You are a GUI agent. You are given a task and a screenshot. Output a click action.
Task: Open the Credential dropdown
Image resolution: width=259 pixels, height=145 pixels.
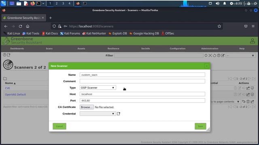(98, 114)
